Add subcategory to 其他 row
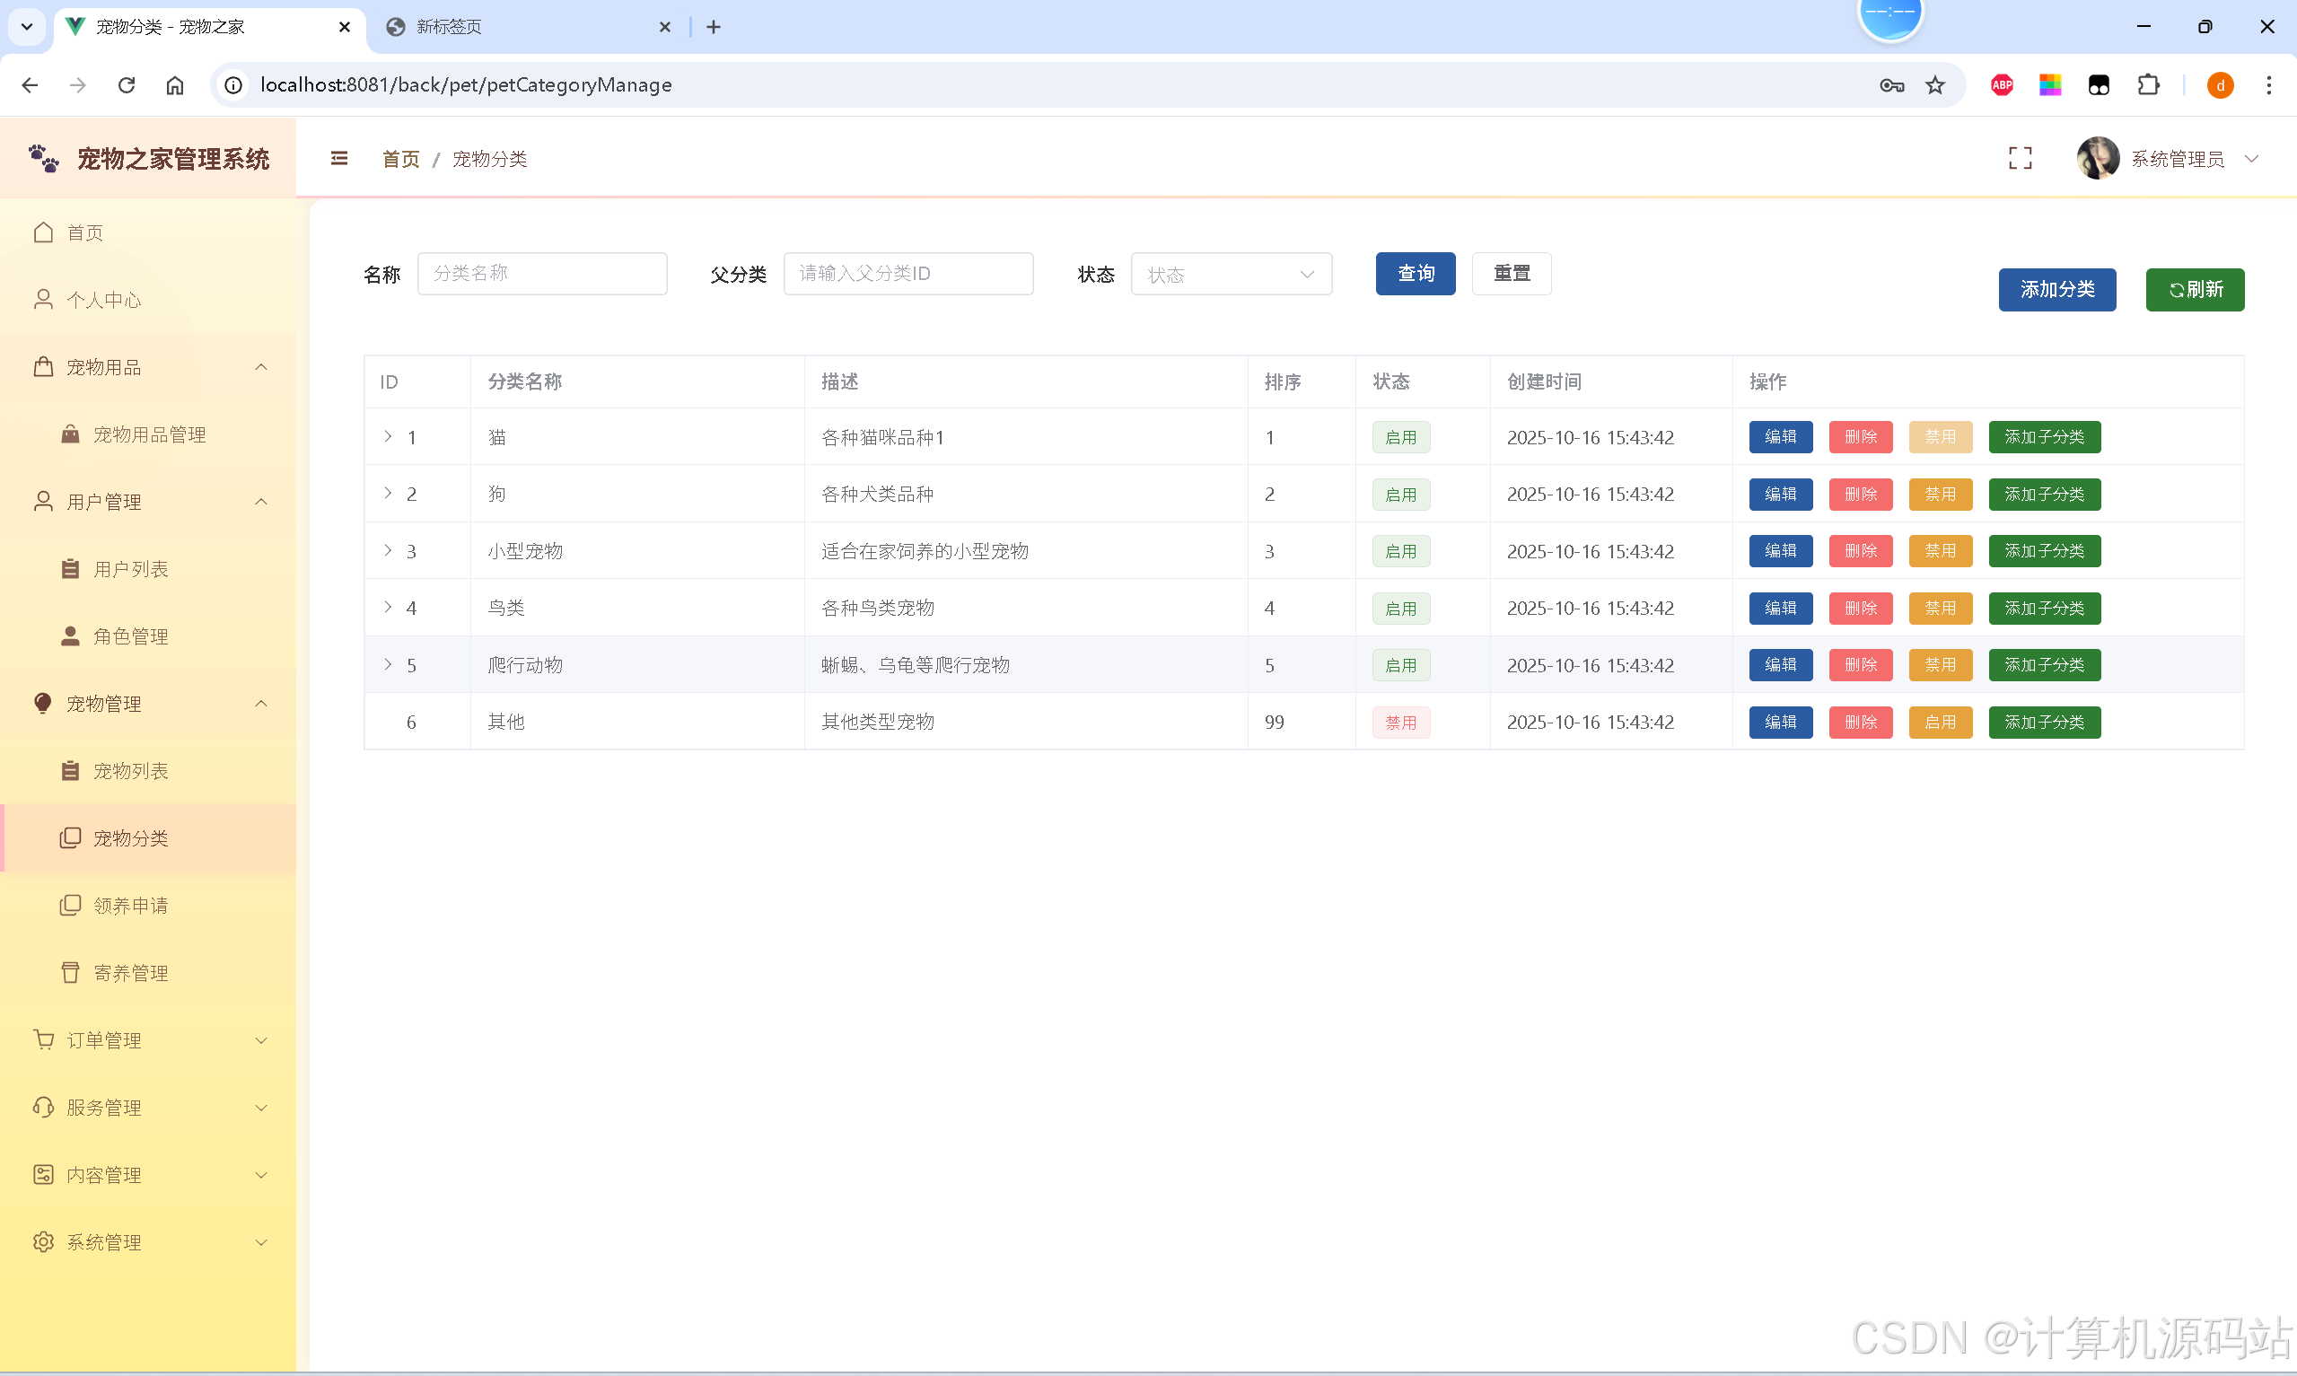 pos(2044,723)
